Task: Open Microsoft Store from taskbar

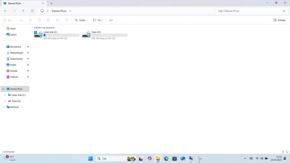Action: 174,158
